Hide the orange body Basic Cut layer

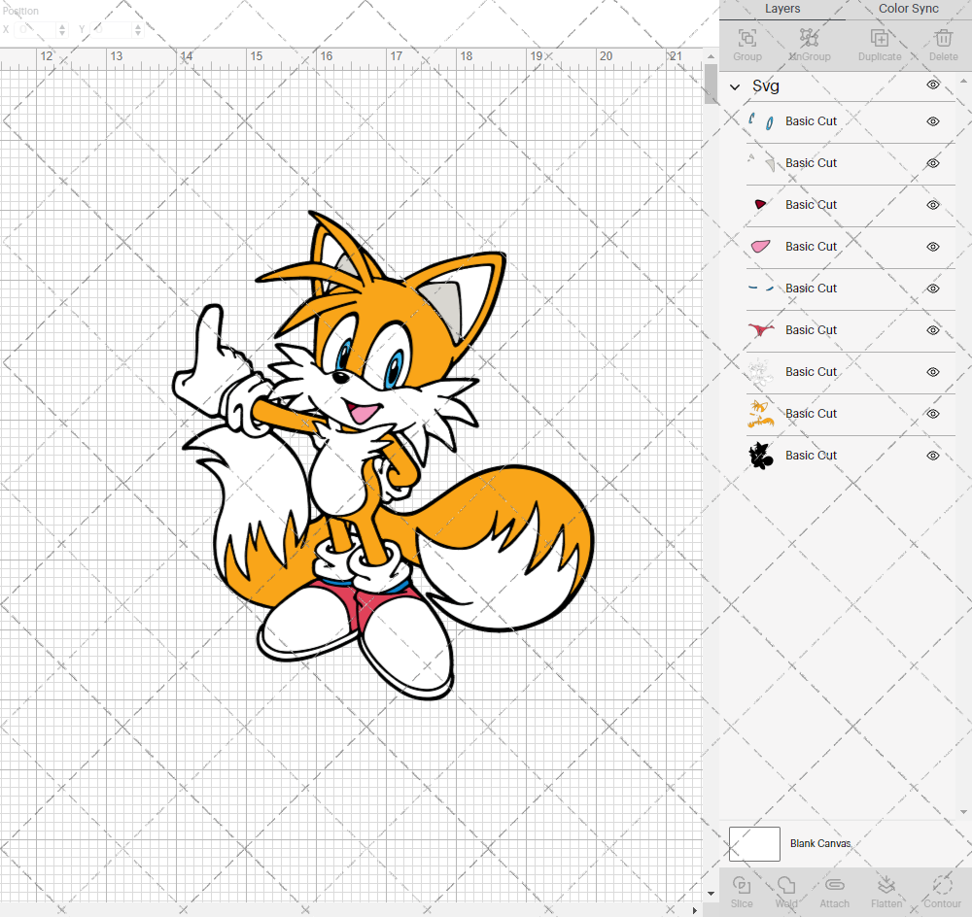coord(933,413)
